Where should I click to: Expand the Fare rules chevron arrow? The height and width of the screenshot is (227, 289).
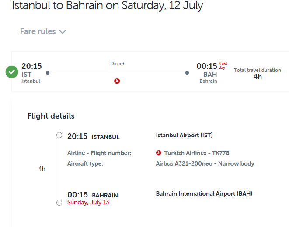coord(62,32)
